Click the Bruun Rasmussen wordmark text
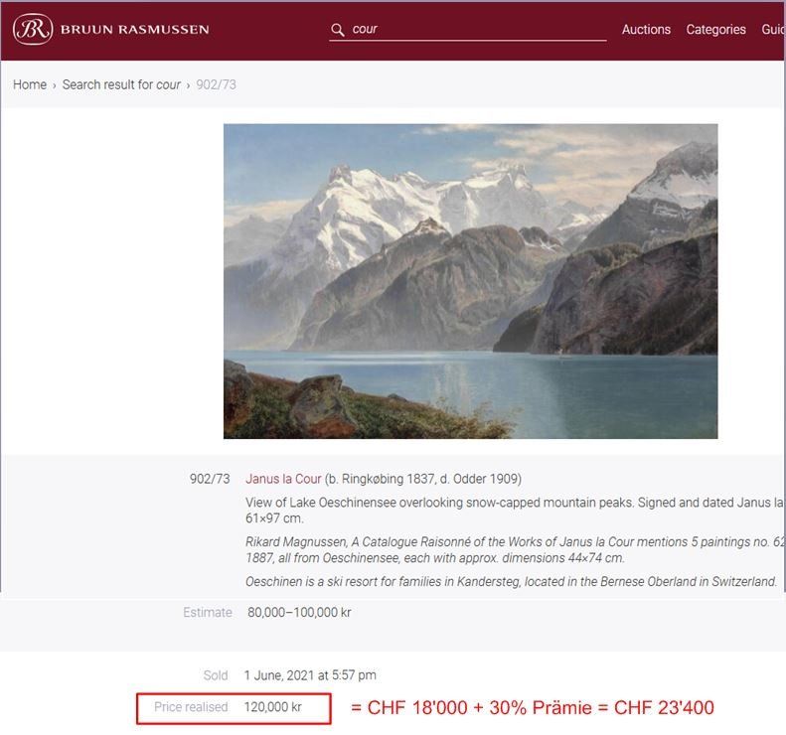786x735 pixels. tap(134, 30)
